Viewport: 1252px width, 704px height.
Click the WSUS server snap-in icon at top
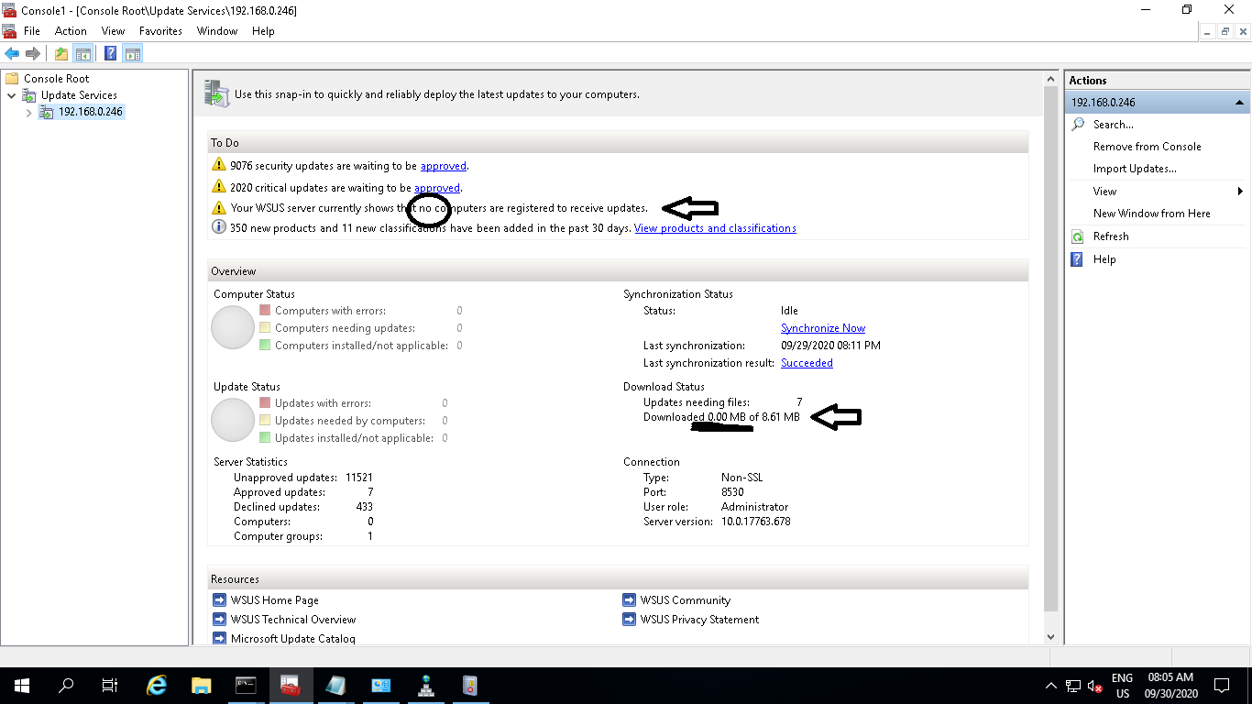tap(217, 93)
